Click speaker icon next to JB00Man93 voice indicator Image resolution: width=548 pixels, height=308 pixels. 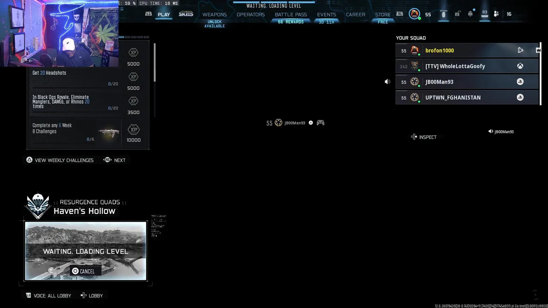tap(491, 131)
